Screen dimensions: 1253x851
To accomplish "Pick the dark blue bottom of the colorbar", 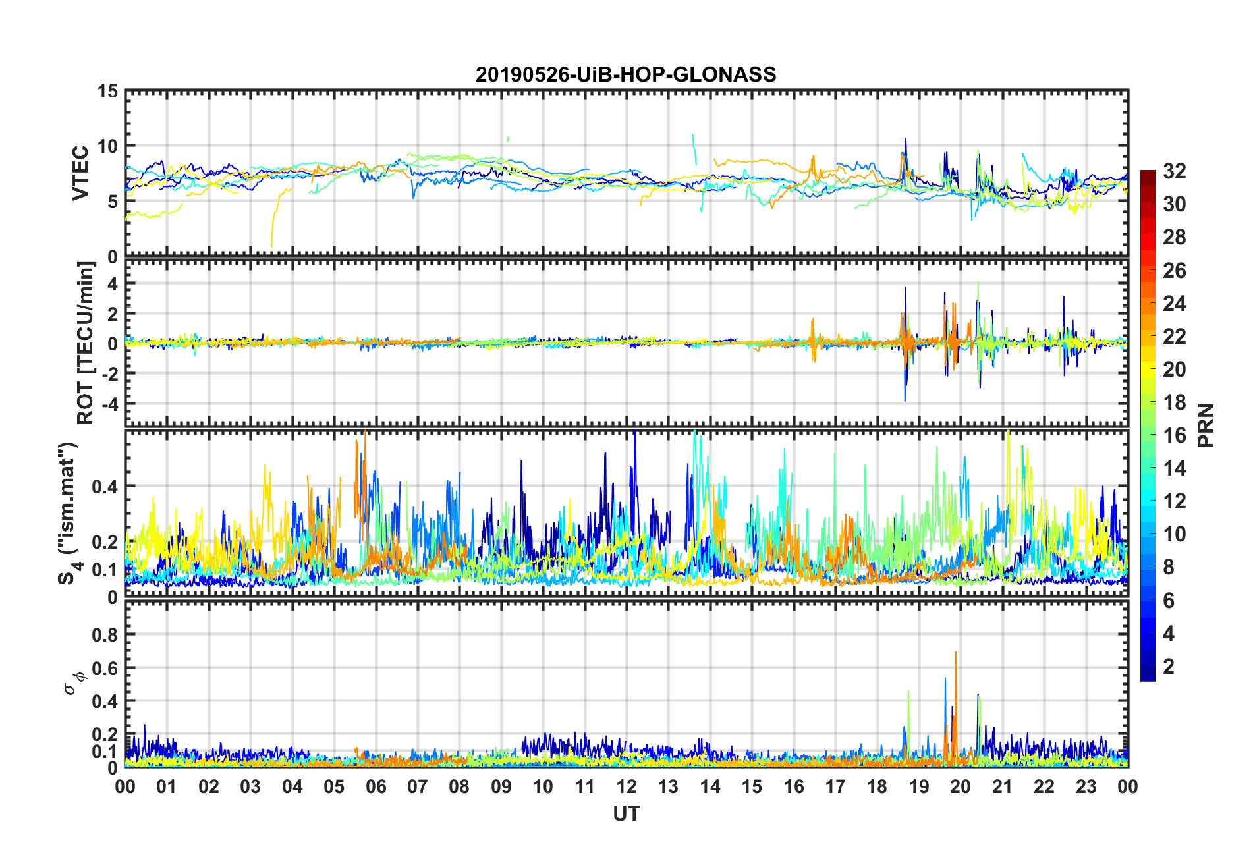I will [x=1148, y=676].
